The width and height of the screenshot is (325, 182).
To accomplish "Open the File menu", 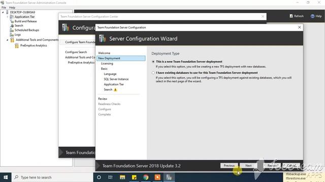I will (x=4, y=8).
